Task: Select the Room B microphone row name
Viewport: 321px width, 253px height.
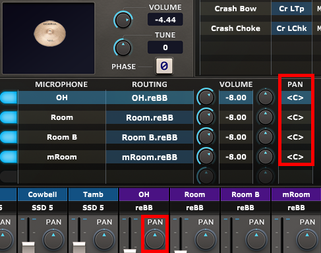Action: coord(62,137)
